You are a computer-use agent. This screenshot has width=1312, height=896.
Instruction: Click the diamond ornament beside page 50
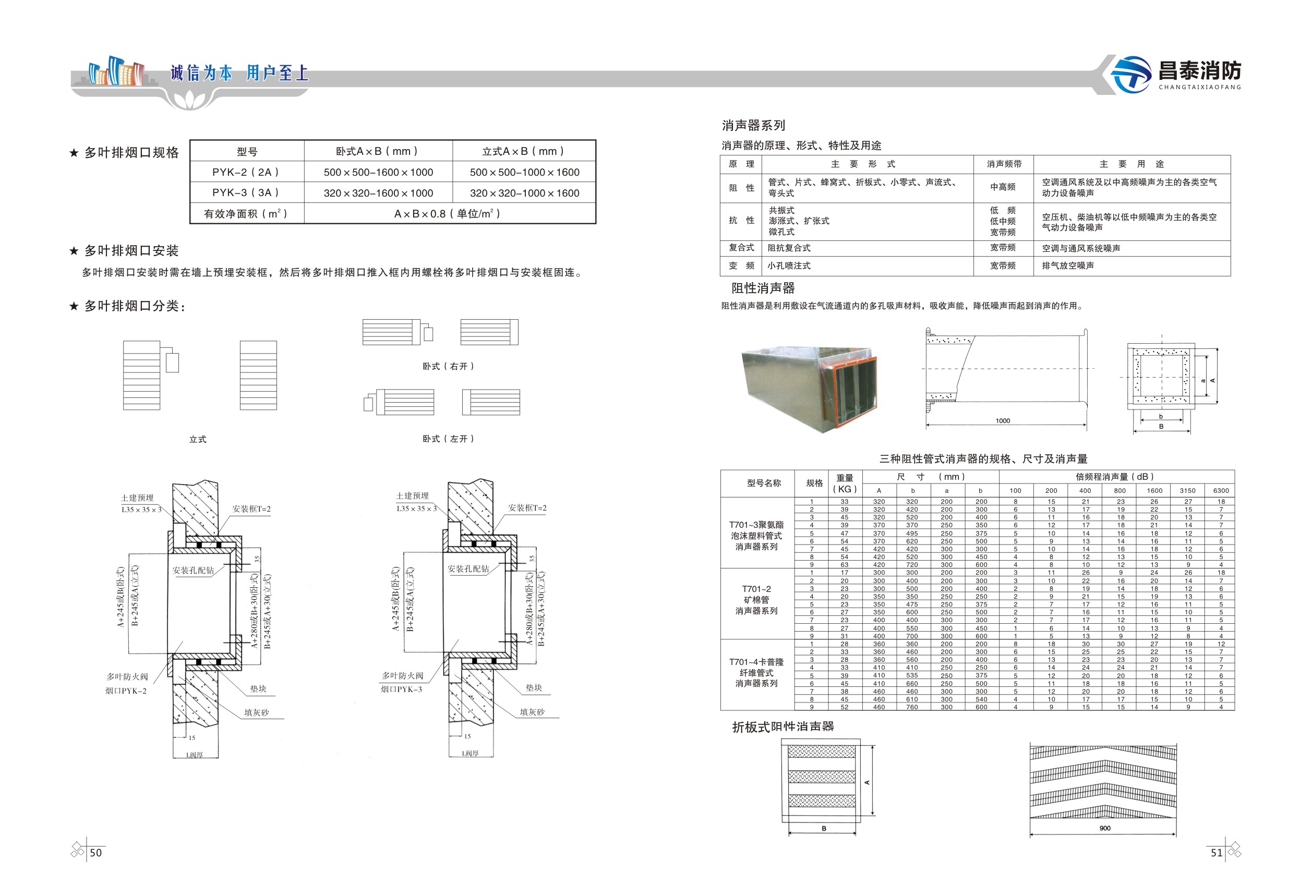click(x=77, y=850)
